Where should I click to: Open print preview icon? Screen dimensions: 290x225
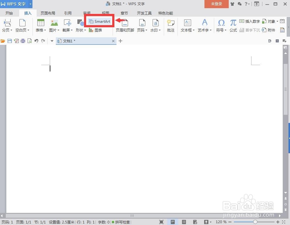29,41
